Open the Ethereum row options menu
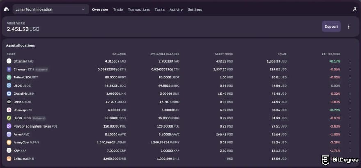The image size is (361, 168). click(x=350, y=69)
